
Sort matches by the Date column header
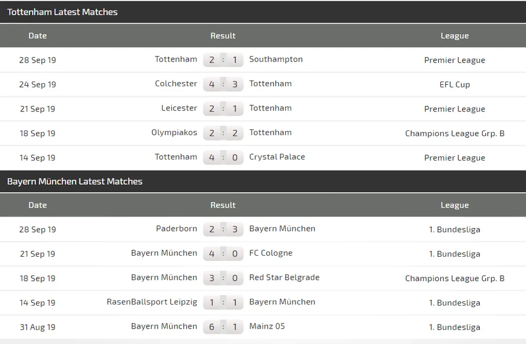[37, 36]
